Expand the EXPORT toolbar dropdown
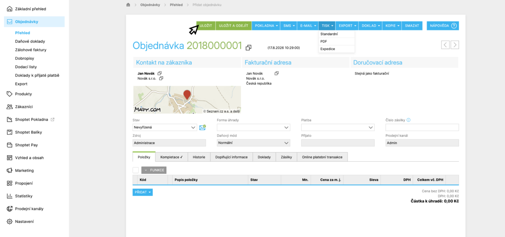 click(347, 26)
